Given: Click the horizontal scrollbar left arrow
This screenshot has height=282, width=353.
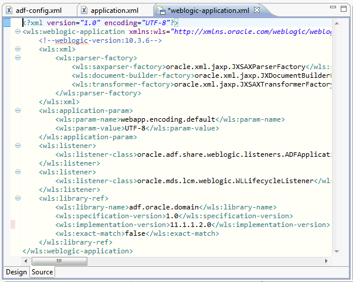Looking at the screenshot, I should [26, 261].
